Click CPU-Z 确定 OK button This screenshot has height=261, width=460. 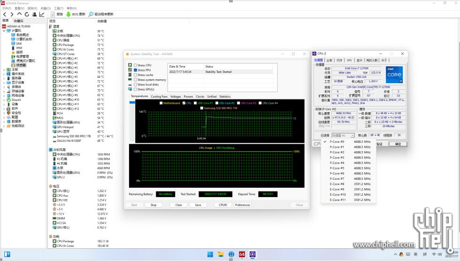tap(398, 144)
